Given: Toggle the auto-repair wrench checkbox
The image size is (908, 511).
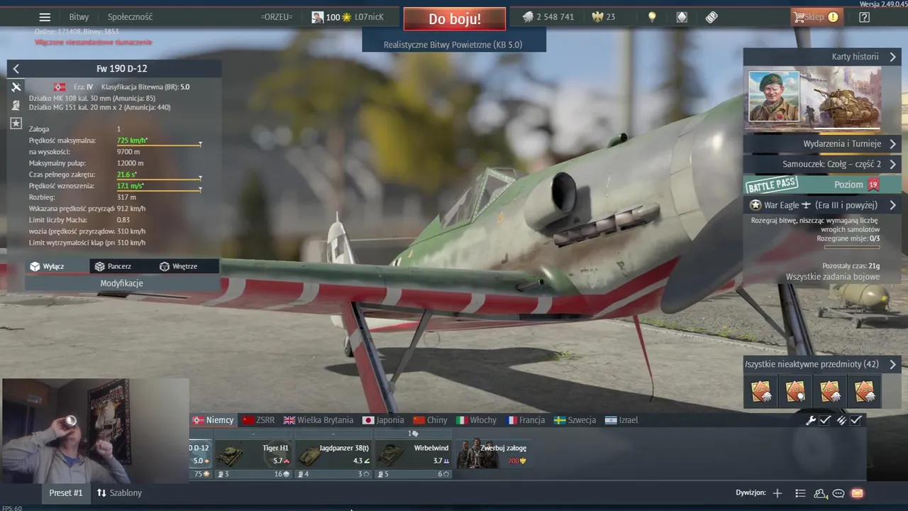Looking at the screenshot, I should click(x=825, y=420).
